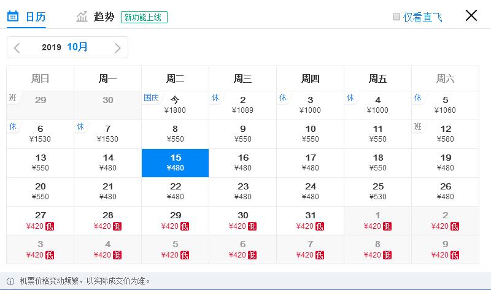
Task: Click the greyed-out September 29 cell
Action: (40, 105)
